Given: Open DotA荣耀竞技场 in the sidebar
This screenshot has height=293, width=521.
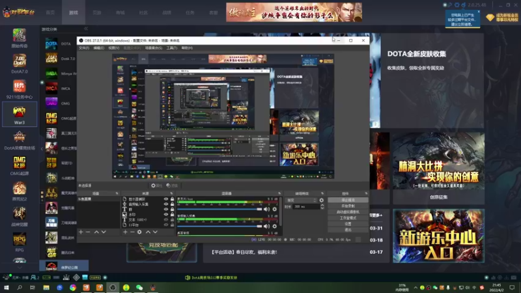Looking at the screenshot, I should [20, 140].
